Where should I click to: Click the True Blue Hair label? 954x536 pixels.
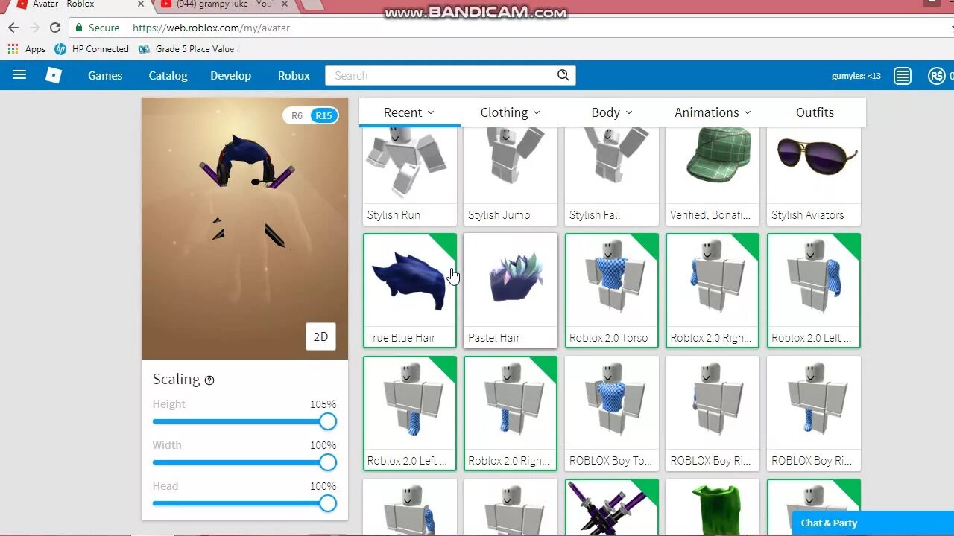click(x=401, y=338)
